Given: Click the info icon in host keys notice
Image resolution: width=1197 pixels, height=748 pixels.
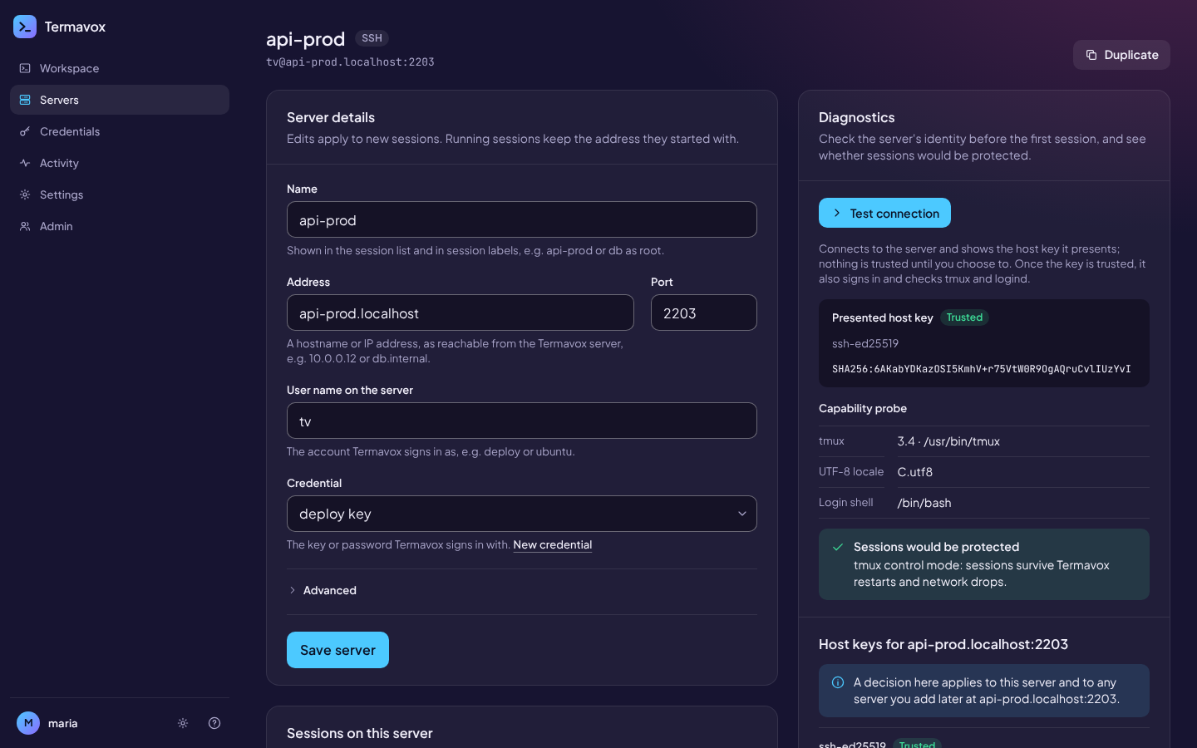Looking at the screenshot, I should (x=838, y=682).
